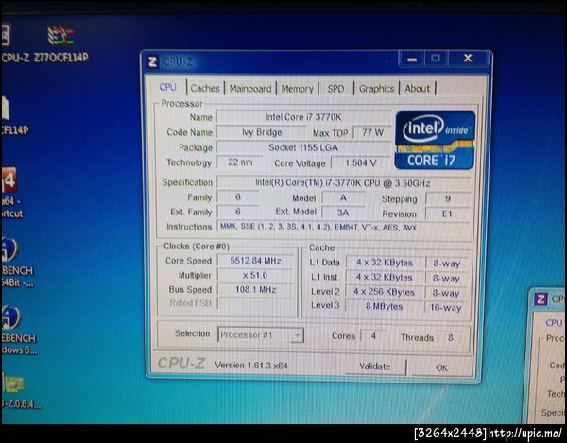Click the Level 3 8 MBytes value
Image resolution: width=567 pixels, height=443 pixels.
coord(384,306)
